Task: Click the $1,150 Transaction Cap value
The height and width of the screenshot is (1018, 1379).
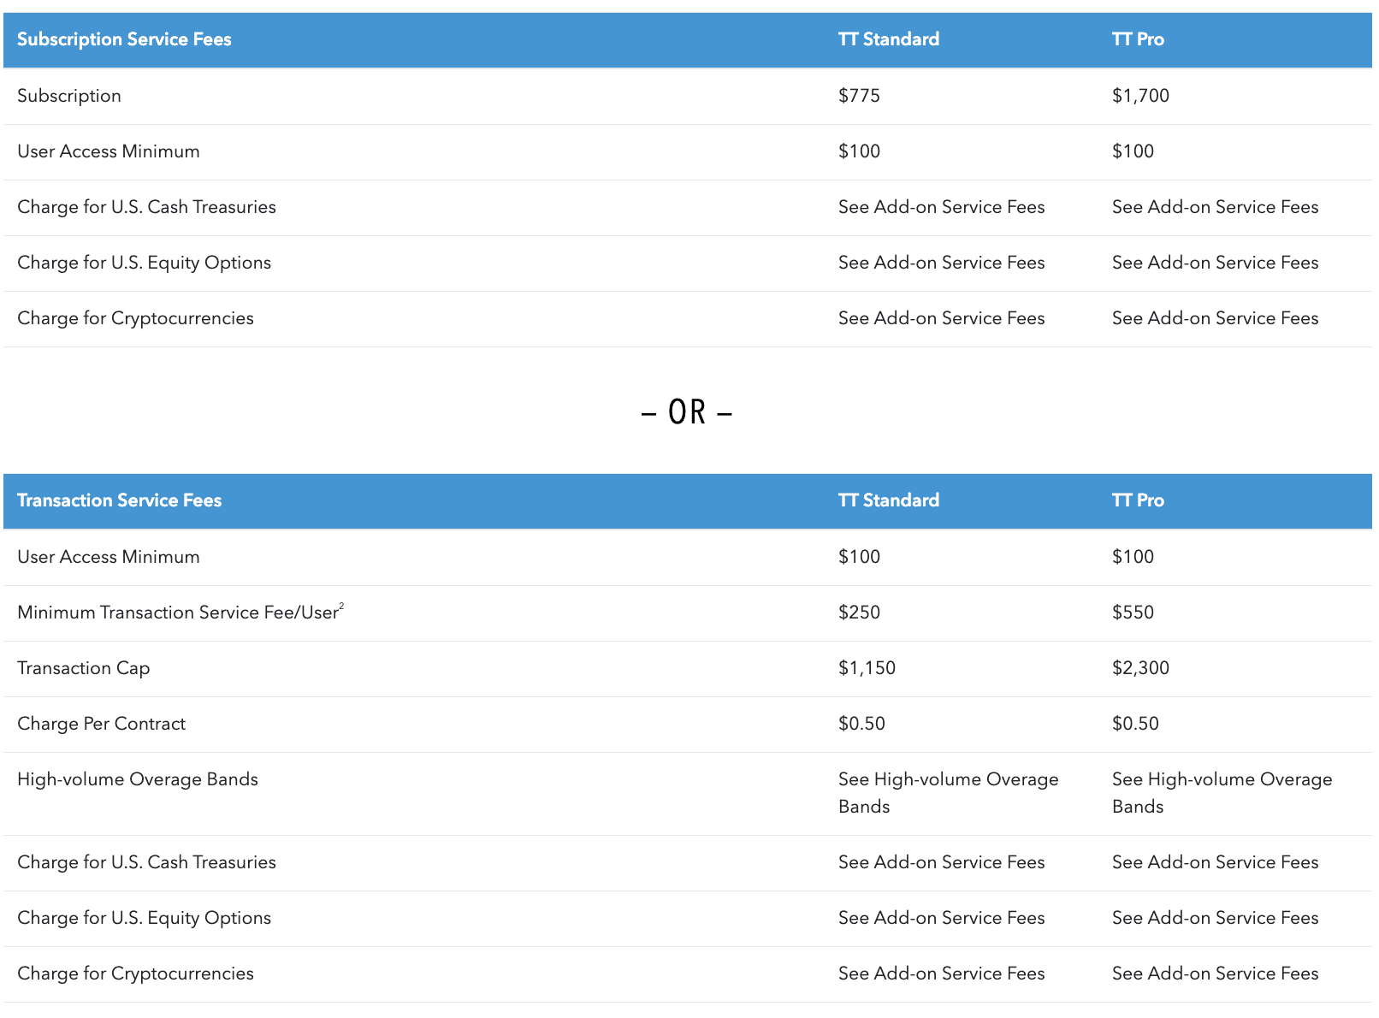Action: tap(867, 668)
